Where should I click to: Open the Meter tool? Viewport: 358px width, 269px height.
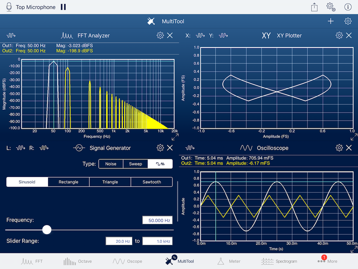(229, 261)
